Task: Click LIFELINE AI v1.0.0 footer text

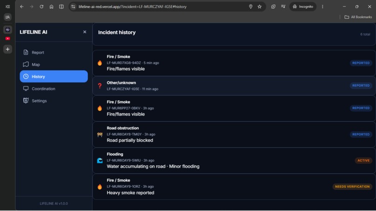Action: tap(54, 204)
